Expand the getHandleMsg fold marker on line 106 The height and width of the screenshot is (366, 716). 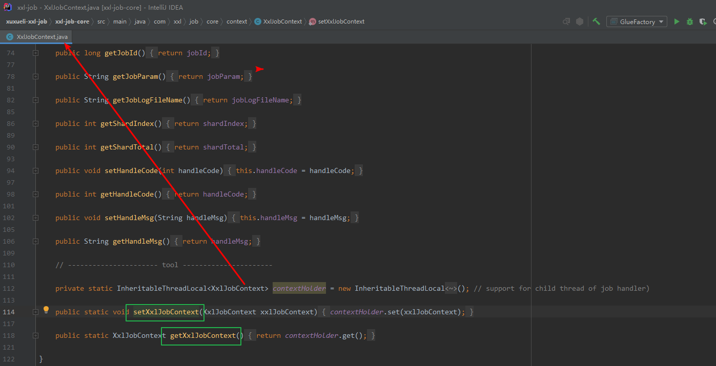click(x=35, y=241)
